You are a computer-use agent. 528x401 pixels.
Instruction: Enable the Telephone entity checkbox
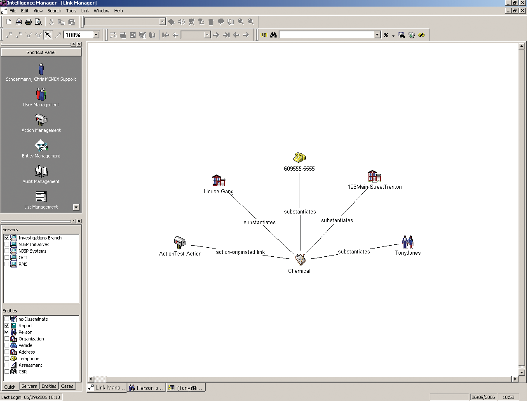(7, 359)
